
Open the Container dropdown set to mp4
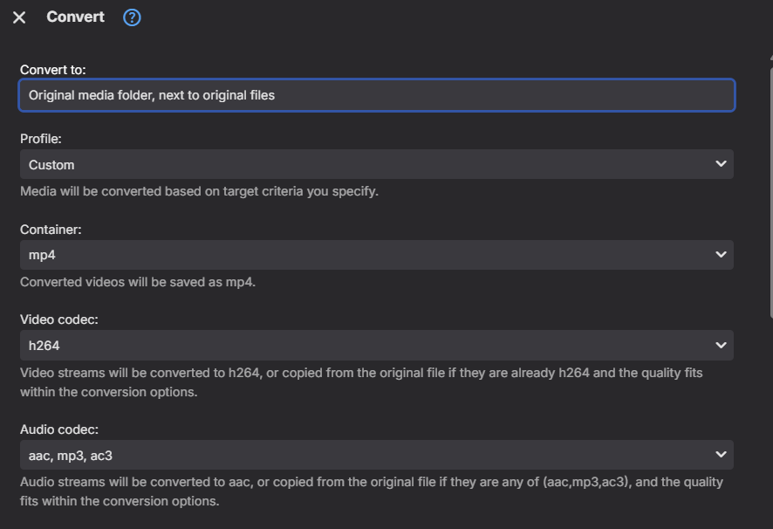[377, 255]
